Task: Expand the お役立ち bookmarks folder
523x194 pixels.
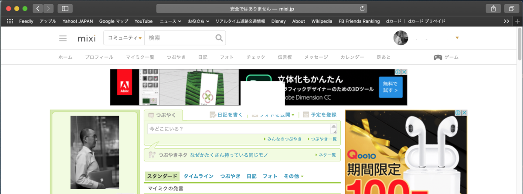Action: 199,21
